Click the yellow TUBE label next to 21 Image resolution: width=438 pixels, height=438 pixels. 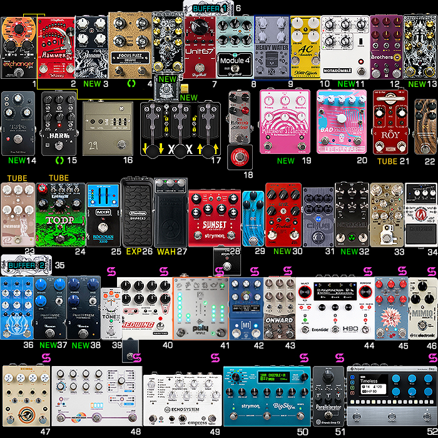pos(387,161)
